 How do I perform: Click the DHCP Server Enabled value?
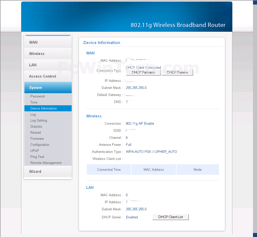(132, 217)
